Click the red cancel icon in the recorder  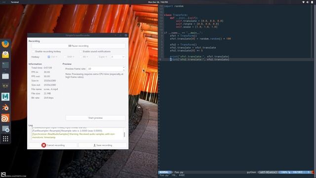click(x=44, y=145)
